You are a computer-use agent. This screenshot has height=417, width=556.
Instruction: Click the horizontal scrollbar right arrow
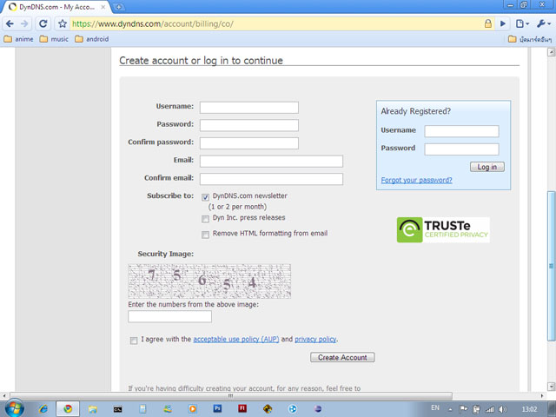pos(542,395)
